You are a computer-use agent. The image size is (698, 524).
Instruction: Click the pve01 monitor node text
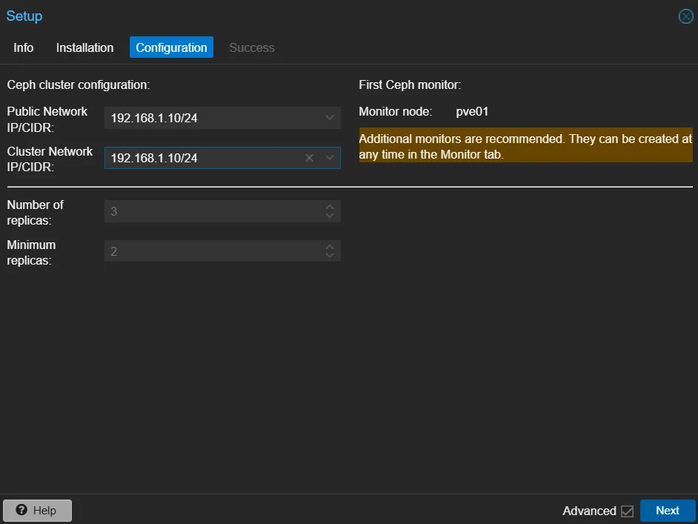(472, 112)
